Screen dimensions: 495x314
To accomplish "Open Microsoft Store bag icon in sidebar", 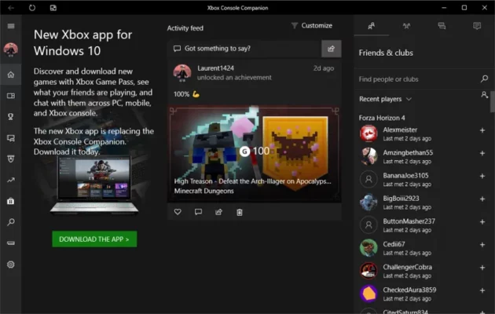I will tap(11, 201).
